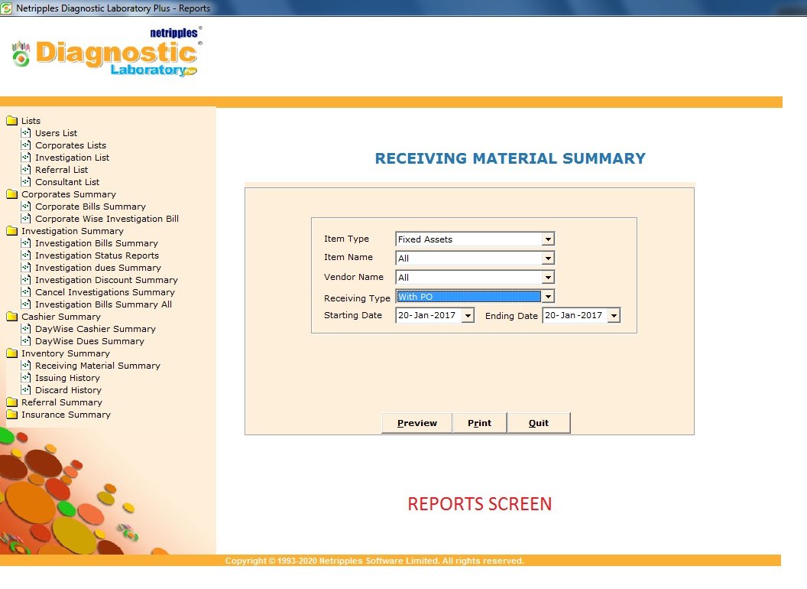This screenshot has height=589, width=807.
Task: Select Discard History entry
Action: coord(68,390)
